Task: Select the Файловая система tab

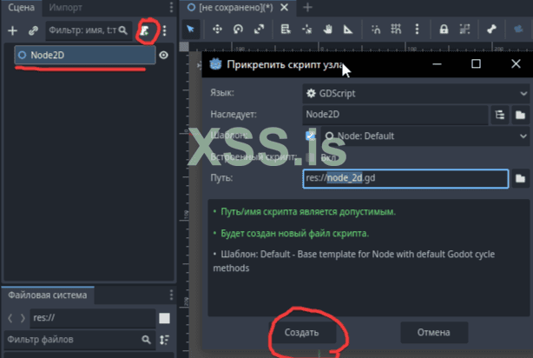Action: [x=48, y=295]
